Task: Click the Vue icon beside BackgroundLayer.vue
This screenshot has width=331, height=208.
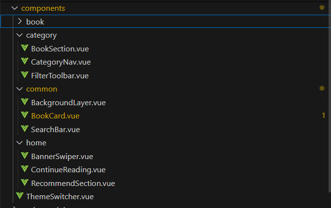Action: click(x=25, y=102)
